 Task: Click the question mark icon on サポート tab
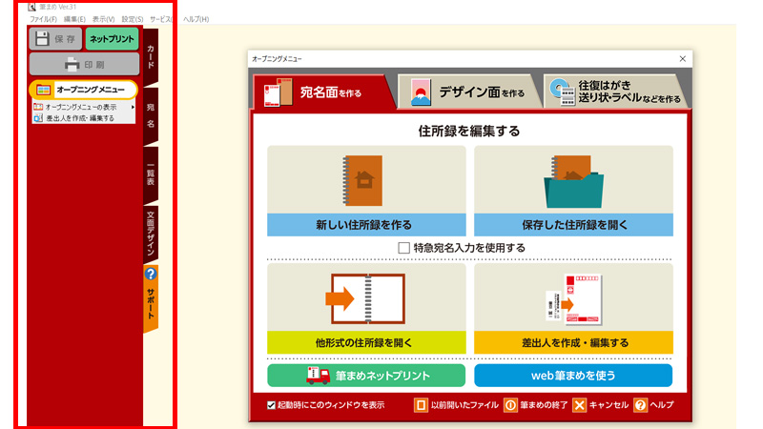point(151,274)
